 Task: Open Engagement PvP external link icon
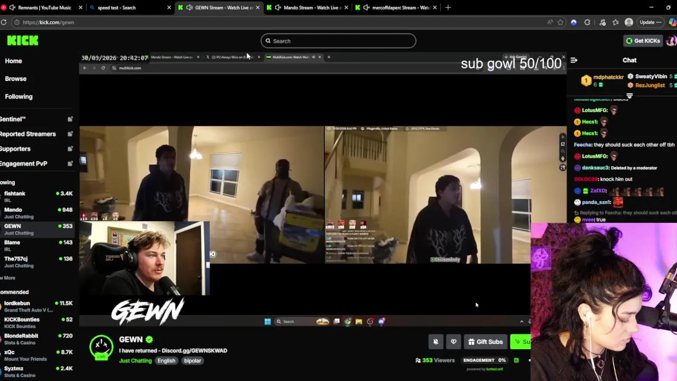[x=70, y=164]
